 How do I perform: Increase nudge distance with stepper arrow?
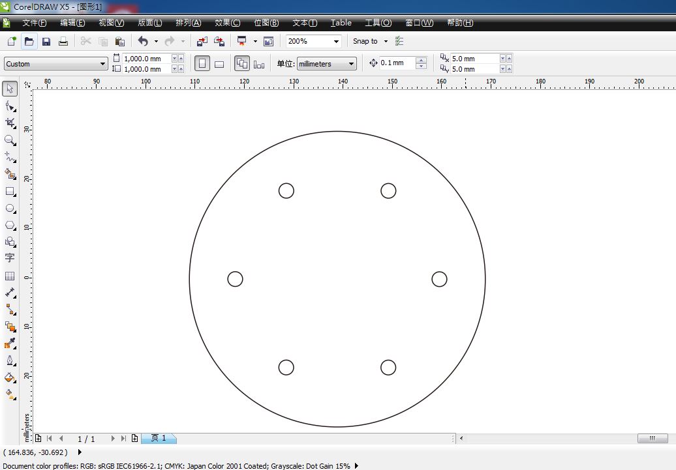click(422, 60)
